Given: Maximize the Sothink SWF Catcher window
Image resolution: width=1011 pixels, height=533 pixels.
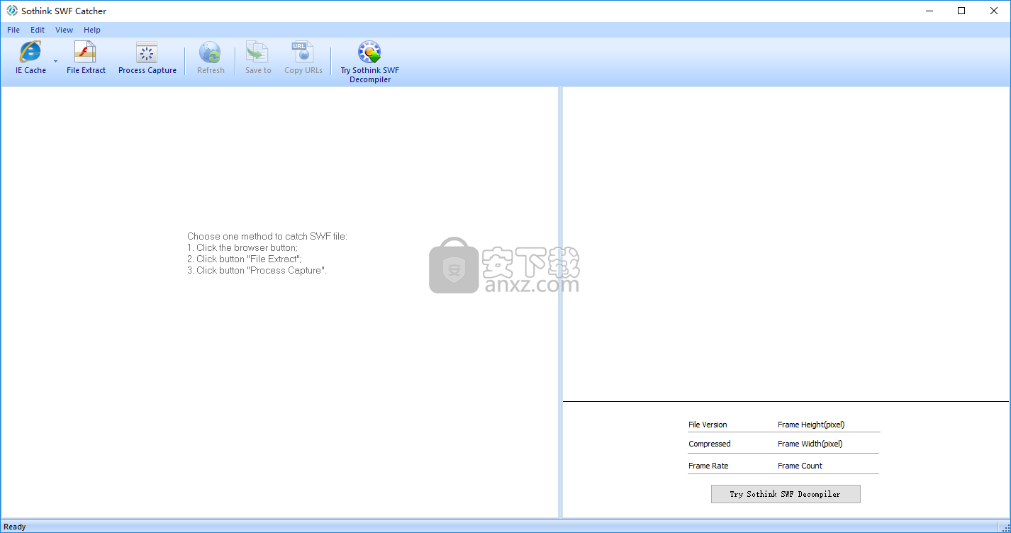Looking at the screenshot, I should pos(961,11).
